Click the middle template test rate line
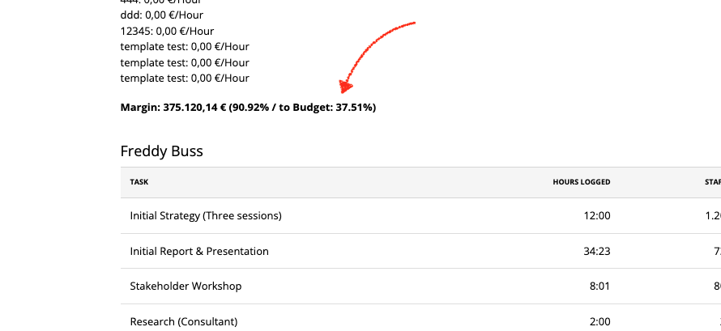 point(185,62)
